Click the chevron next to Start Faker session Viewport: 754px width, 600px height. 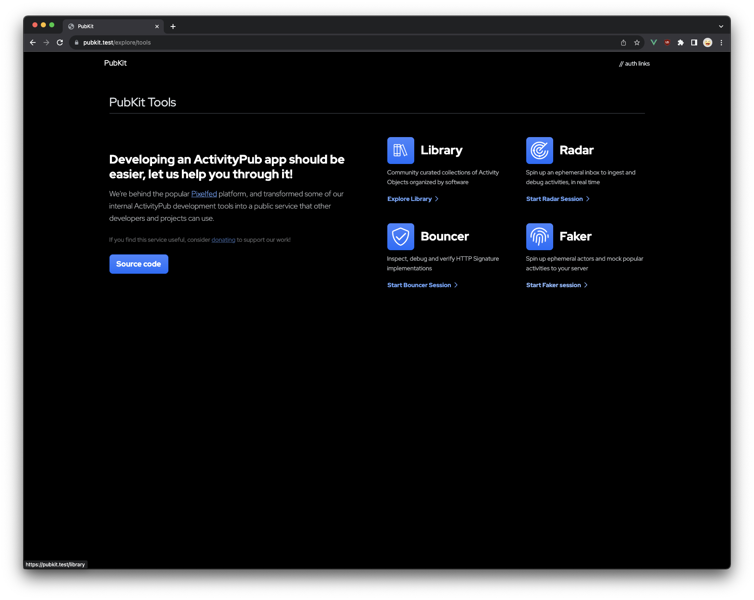click(x=586, y=285)
